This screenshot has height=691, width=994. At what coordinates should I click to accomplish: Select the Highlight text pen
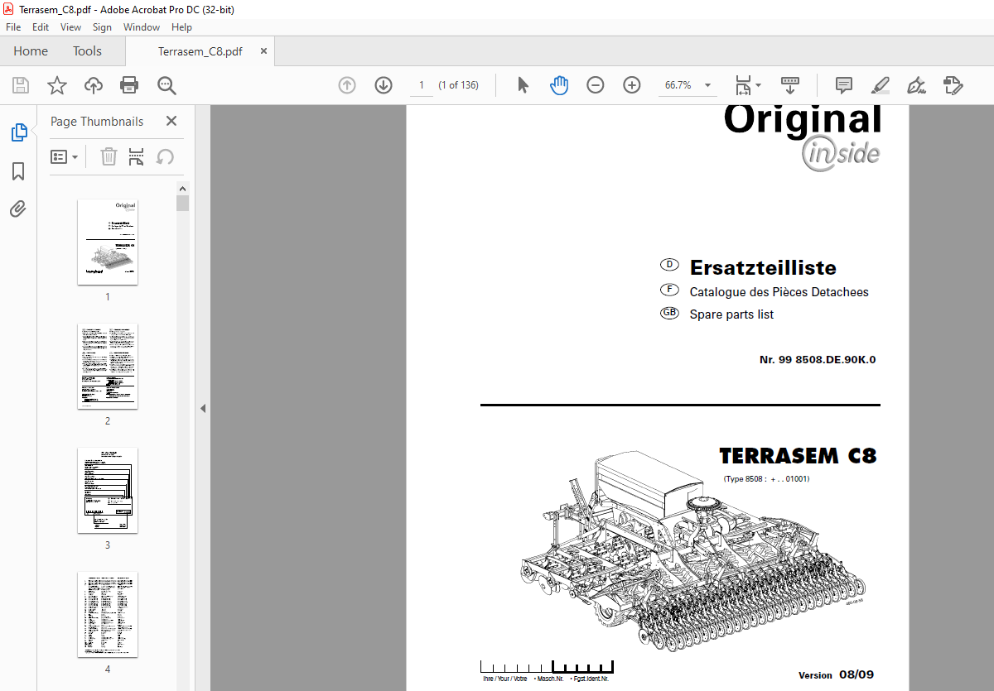coord(880,85)
